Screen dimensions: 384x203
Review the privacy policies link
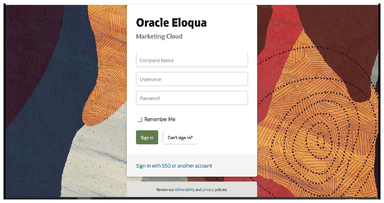(208, 189)
